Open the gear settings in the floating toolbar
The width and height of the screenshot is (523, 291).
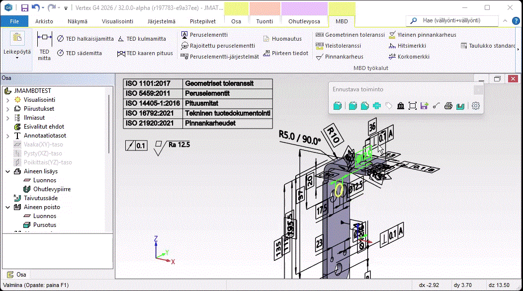pos(476,106)
